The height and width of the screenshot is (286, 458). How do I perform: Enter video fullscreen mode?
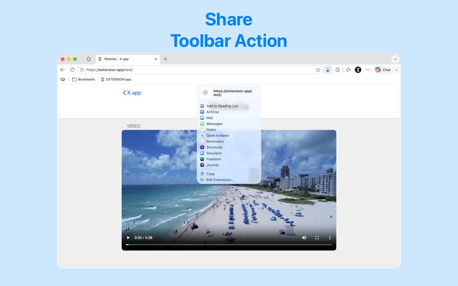click(x=317, y=238)
